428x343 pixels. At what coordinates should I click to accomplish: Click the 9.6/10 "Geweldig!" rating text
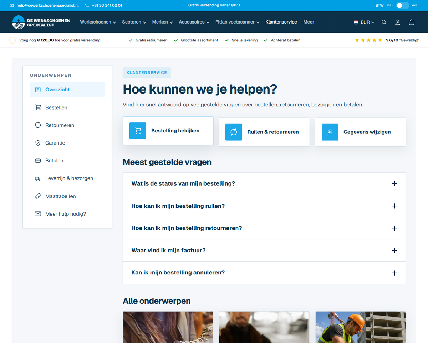pos(403,40)
